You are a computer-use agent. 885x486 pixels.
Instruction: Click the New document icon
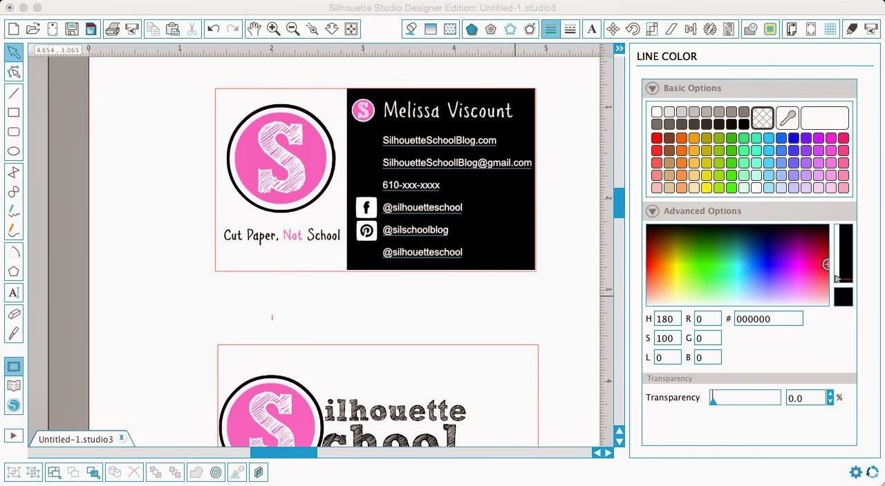pyautogui.click(x=13, y=28)
